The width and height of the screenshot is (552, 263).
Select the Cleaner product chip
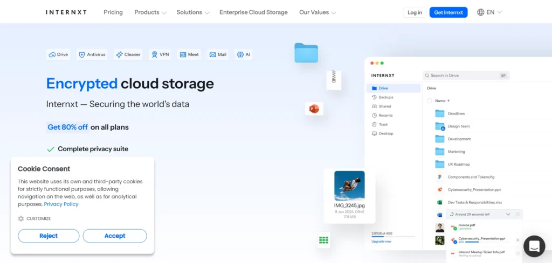pos(128,54)
